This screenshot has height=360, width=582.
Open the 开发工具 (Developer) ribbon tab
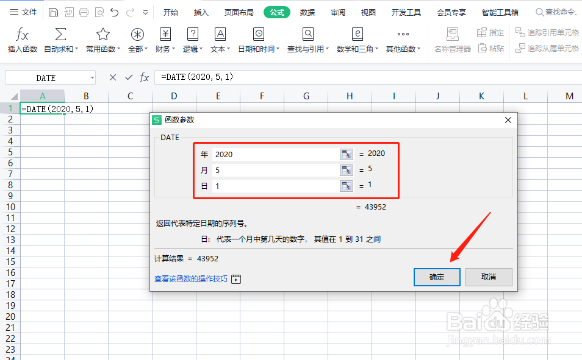click(406, 11)
